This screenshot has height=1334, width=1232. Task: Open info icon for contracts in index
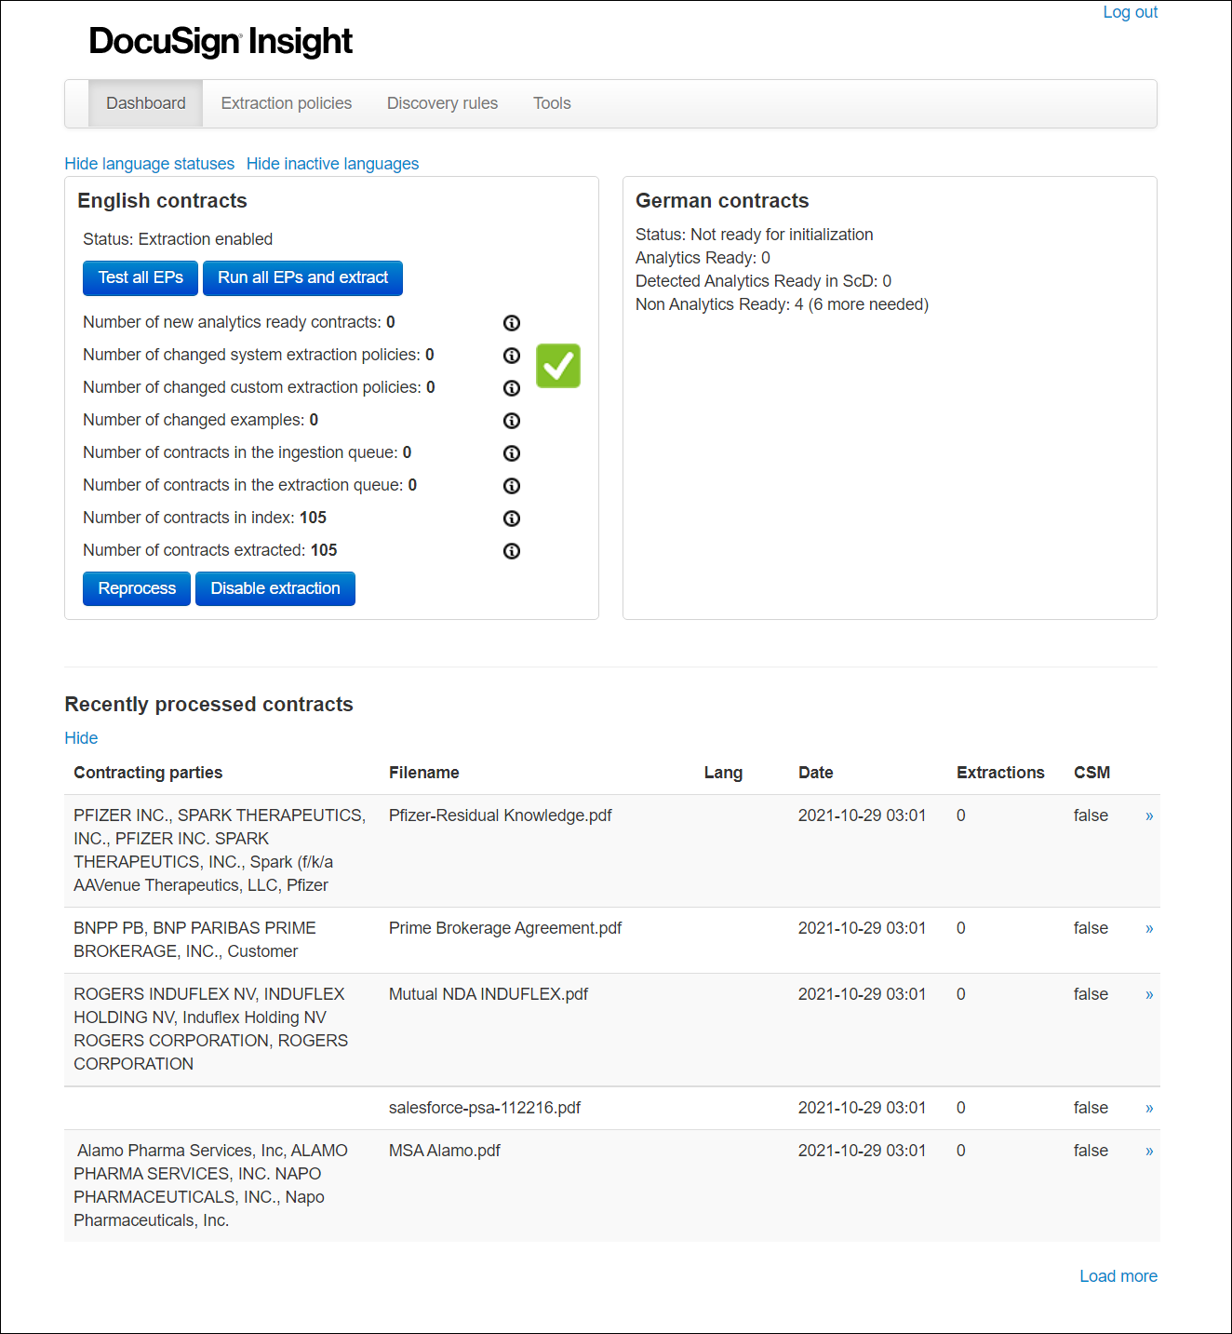pyautogui.click(x=512, y=519)
